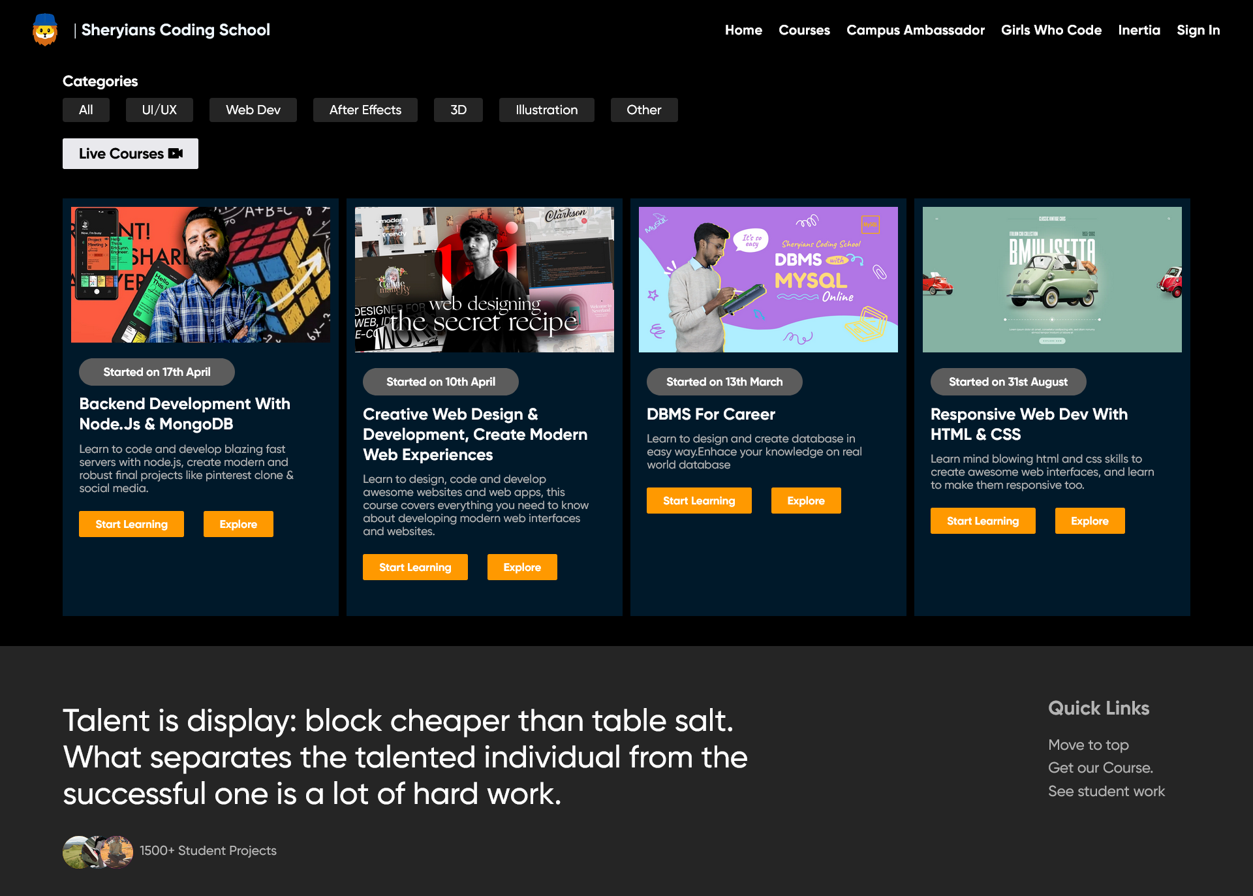Explore the Creative Web Design course
The image size is (1253, 896).
point(521,567)
